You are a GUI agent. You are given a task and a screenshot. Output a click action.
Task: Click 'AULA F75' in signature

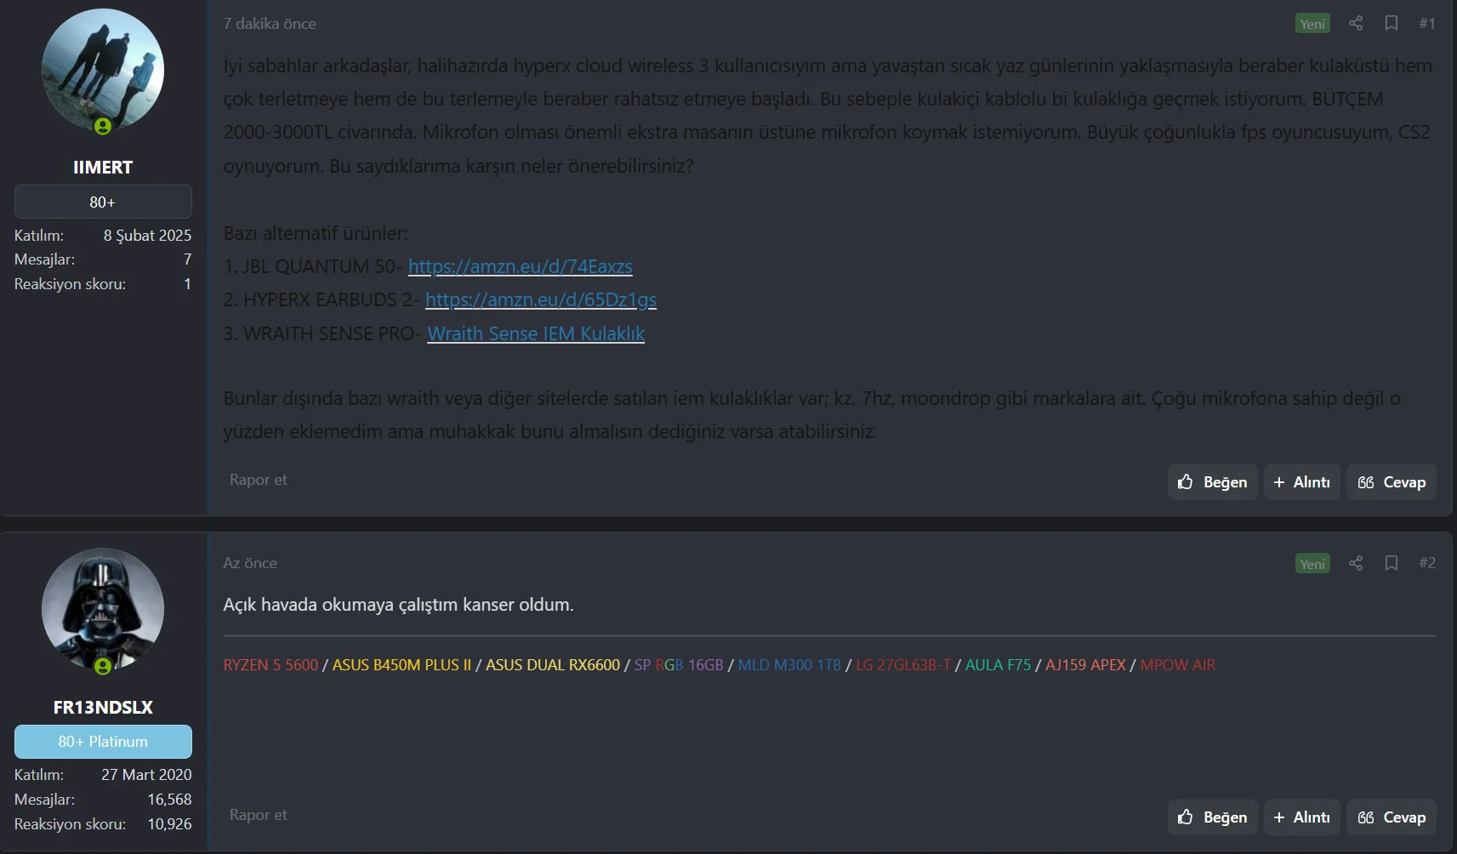998,665
